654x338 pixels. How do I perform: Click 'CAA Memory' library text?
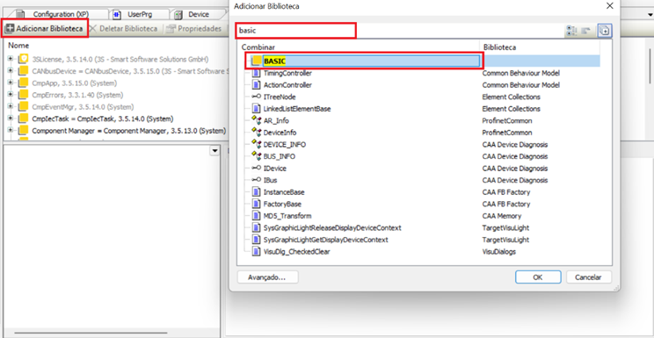tap(502, 216)
